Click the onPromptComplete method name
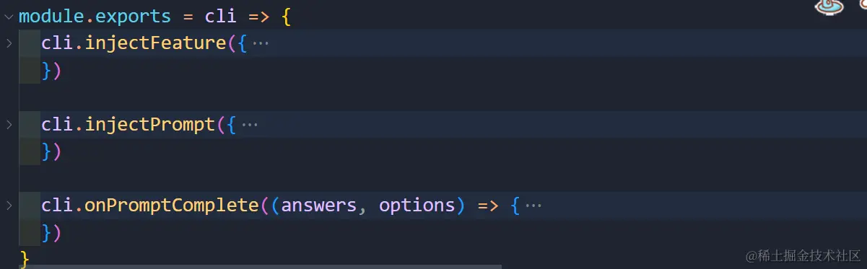Image resolution: width=867 pixels, height=269 pixels. pos(172,206)
